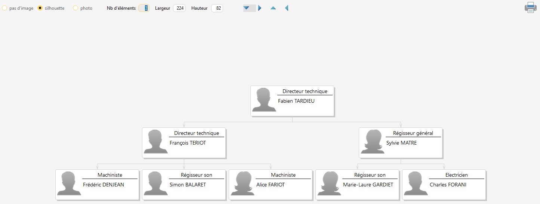Select the 'pas d'image' radio button

(4, 8)
